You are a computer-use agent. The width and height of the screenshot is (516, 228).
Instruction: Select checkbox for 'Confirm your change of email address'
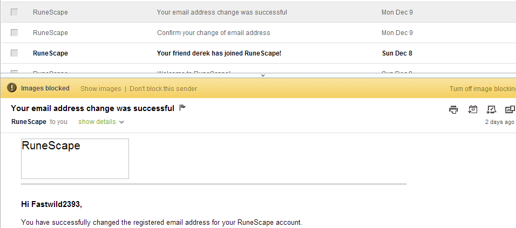[x=15, y=33]
